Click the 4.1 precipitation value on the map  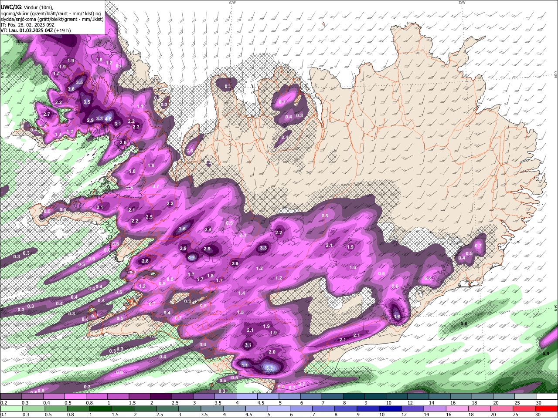point(245,365)
